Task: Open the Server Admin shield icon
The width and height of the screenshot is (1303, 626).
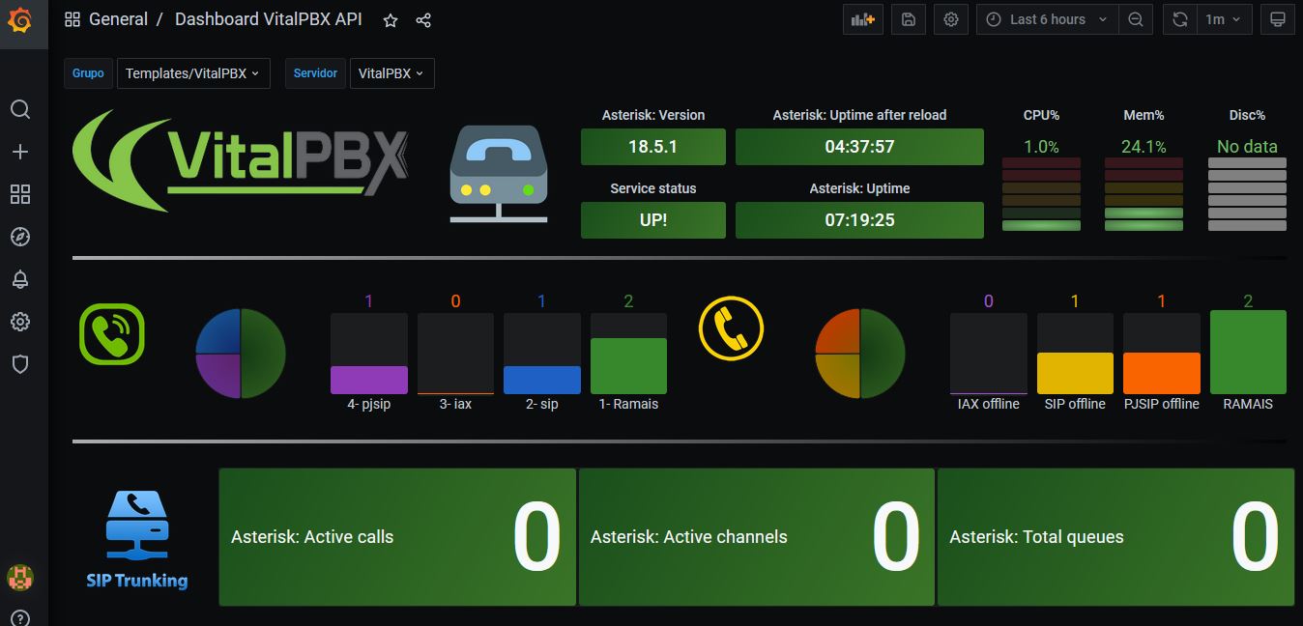Action: tap(20, 364)
